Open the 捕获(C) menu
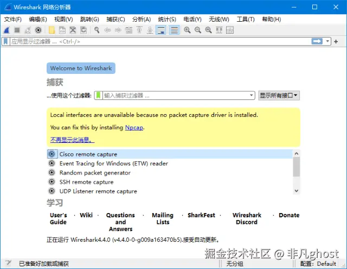This screenshot has height=269, width=347. click(x=115, y=20)
